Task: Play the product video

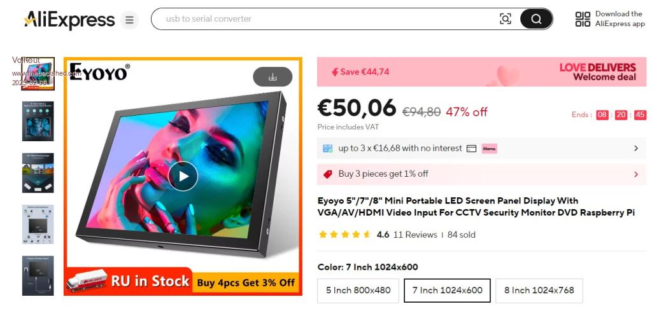Action: 183,176
